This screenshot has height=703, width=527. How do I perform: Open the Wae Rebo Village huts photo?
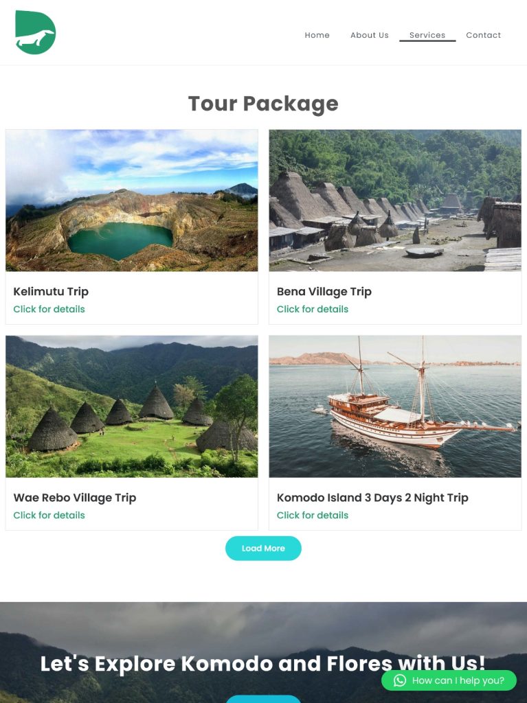tap(132, 406)
